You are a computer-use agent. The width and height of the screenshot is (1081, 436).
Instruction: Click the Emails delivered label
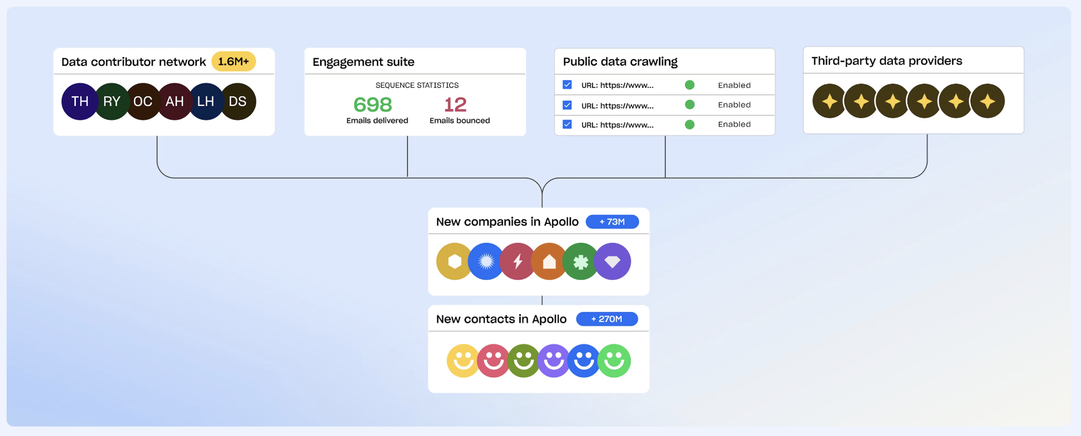[377, 121]
